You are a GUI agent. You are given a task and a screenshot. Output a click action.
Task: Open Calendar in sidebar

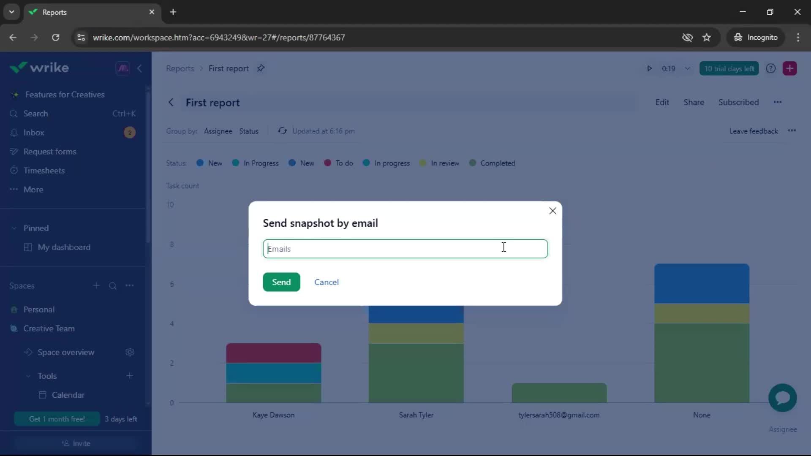[x=68, y=395]
